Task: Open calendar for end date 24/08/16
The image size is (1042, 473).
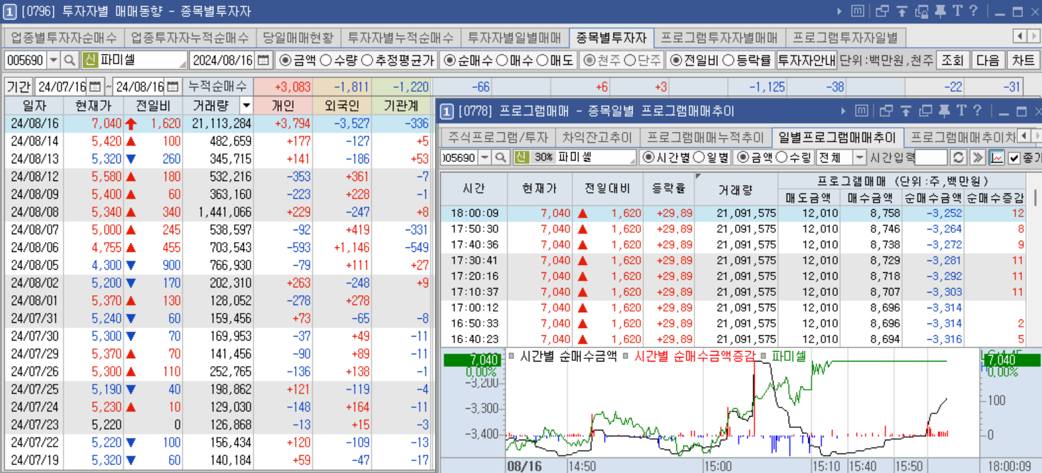Action: (173, 87)
